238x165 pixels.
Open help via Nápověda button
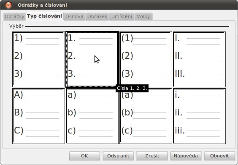tap(186, 156)
